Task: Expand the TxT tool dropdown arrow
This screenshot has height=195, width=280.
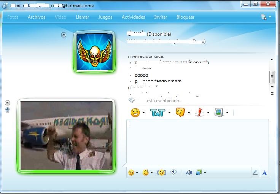Action: (169, 113)
